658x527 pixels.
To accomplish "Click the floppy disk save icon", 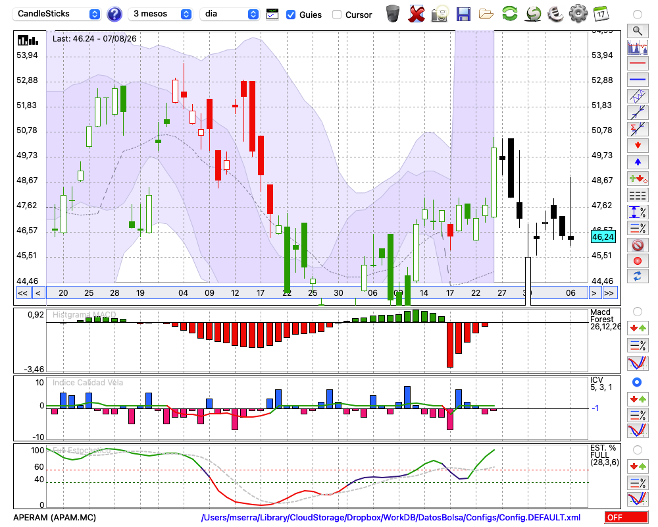I will (463, 14).
